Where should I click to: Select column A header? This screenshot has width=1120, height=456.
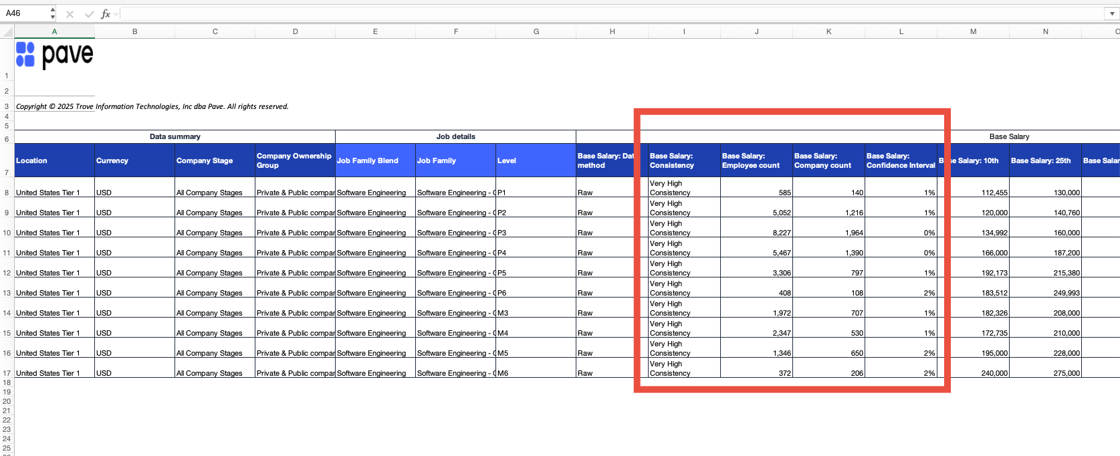55,31
